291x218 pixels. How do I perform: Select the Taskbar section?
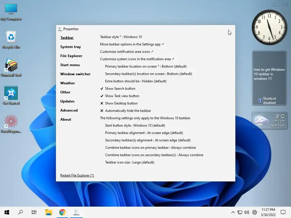tap(67, 38)
